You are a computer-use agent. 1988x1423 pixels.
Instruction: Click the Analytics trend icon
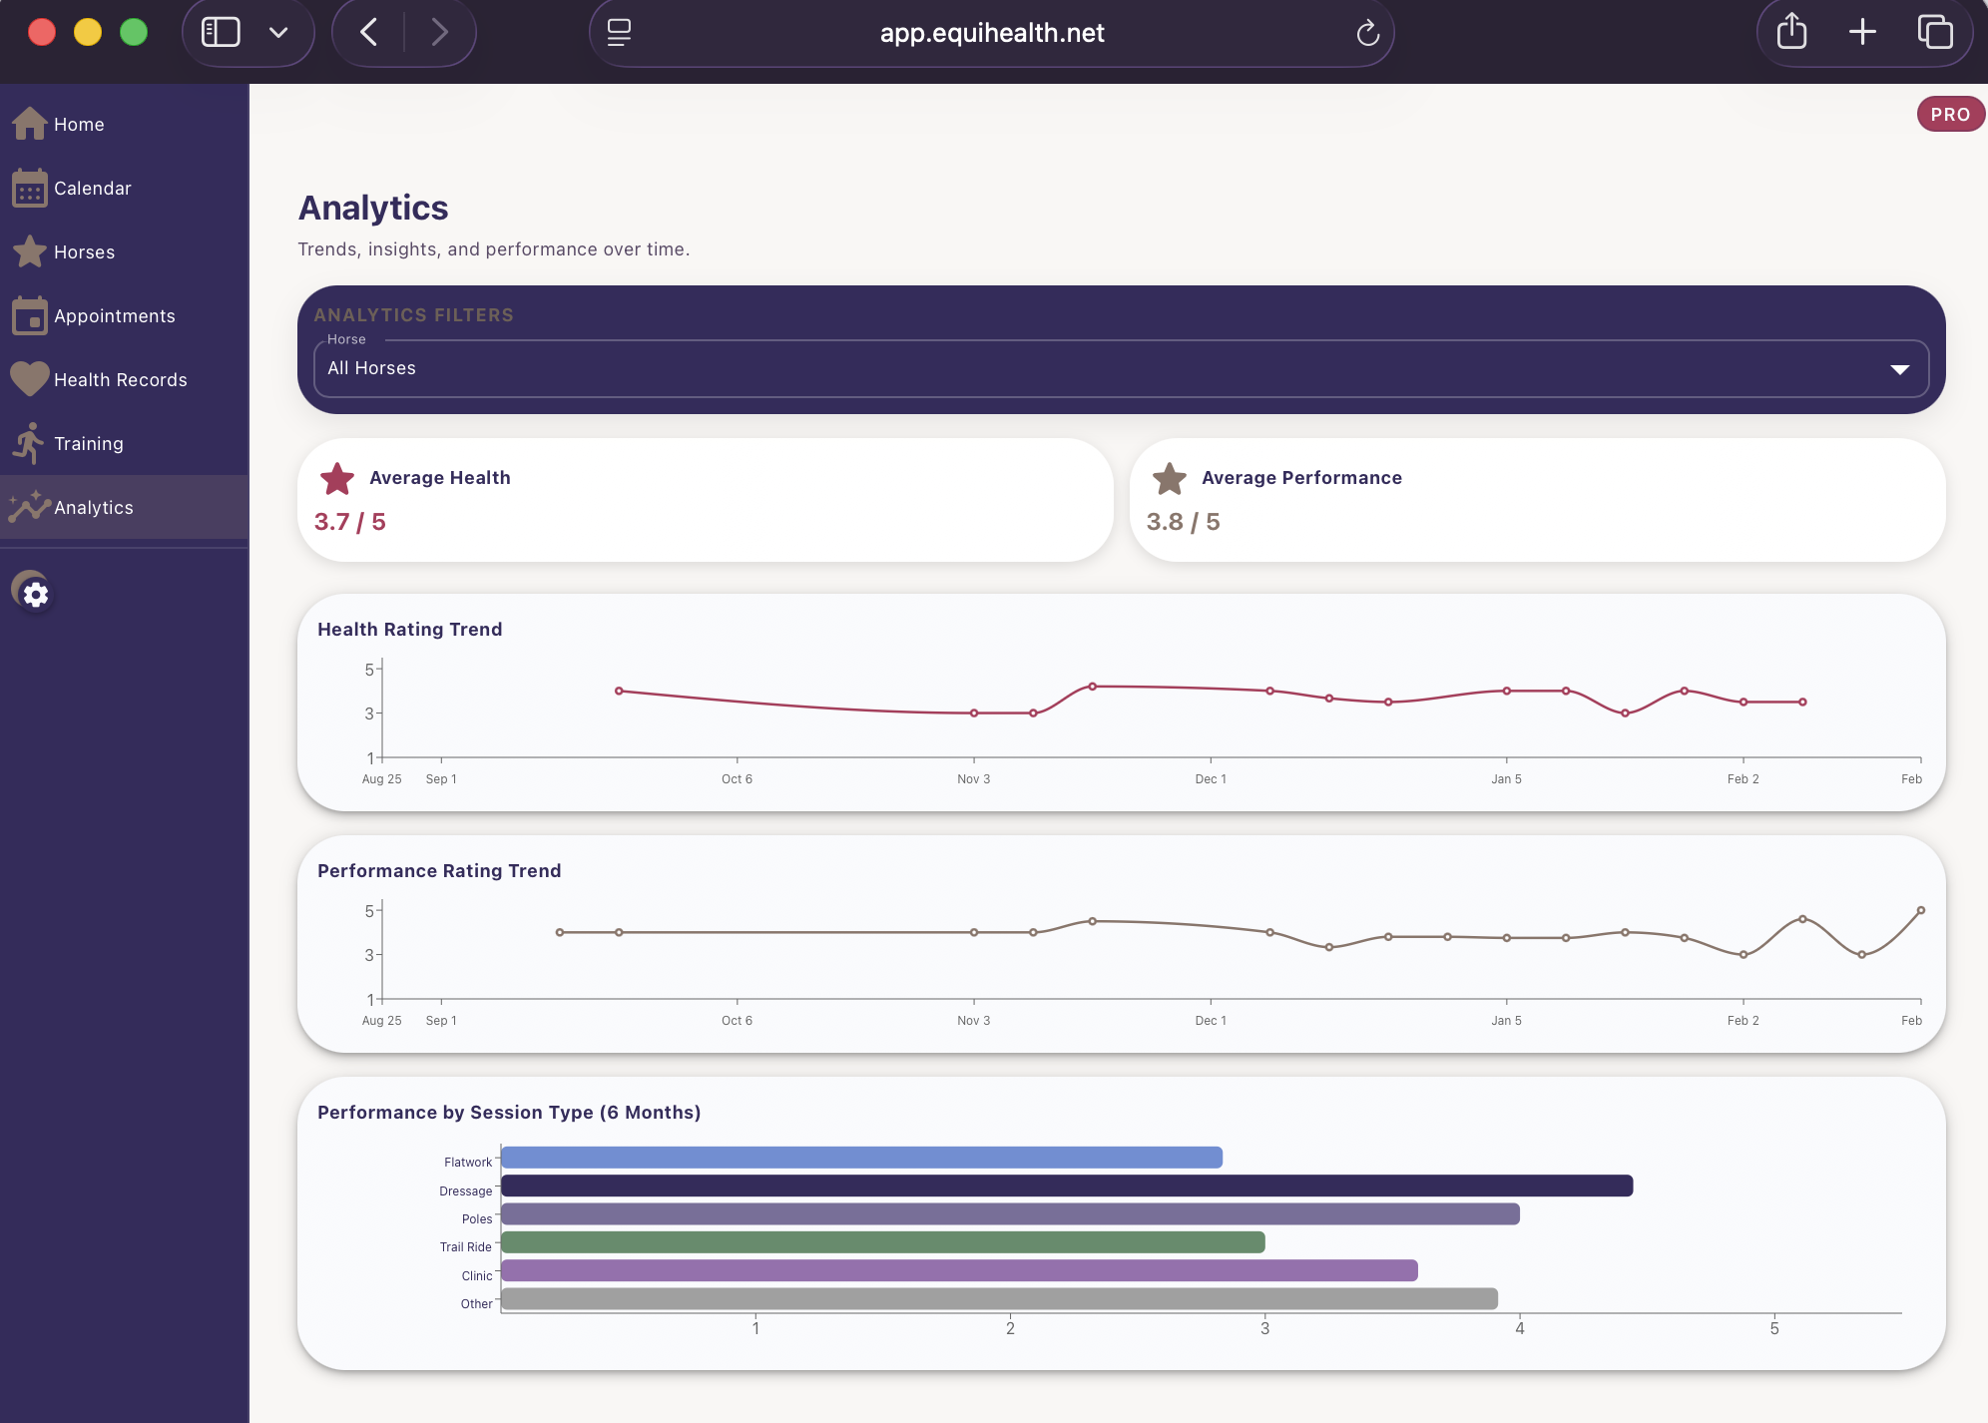tap(29, 507)
